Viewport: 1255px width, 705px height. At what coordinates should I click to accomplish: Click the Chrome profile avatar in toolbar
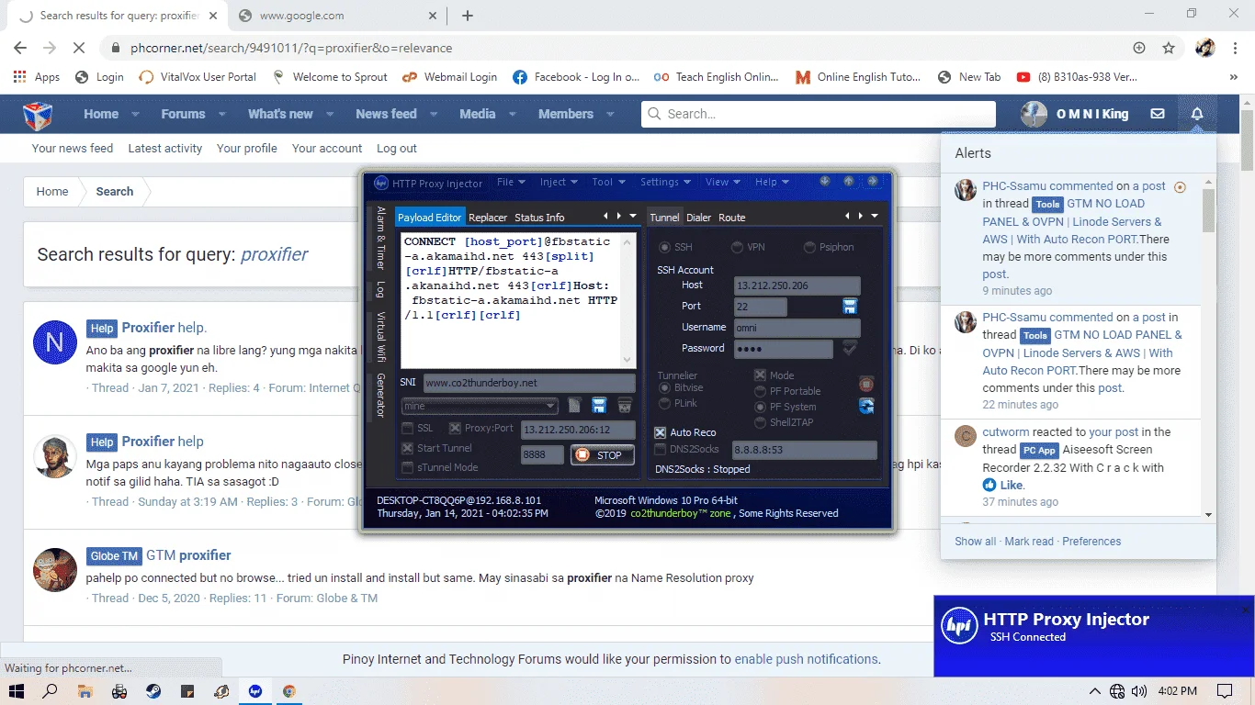pos(1205,48)
